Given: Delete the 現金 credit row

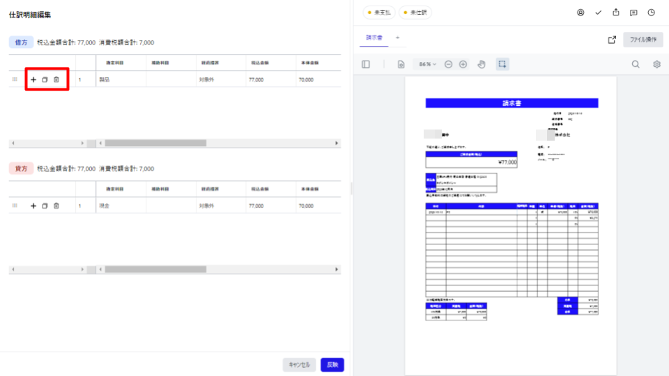Looking at the screenshot, I should pos(56,206).
